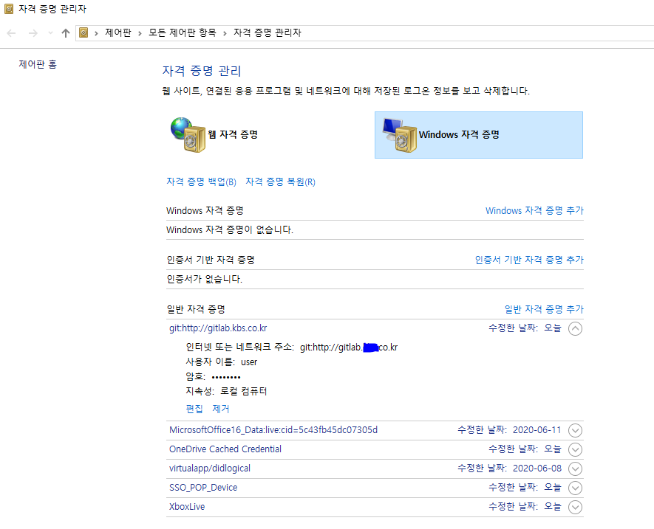Click modified date 2020-06-11
Viewport: 654px width, 529px height.
(x=537, y=430)
